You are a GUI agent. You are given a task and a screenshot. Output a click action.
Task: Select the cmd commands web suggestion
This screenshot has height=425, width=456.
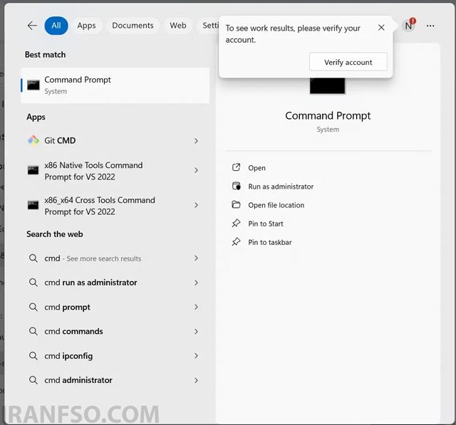pyautogui.click(x=115, y=331)
